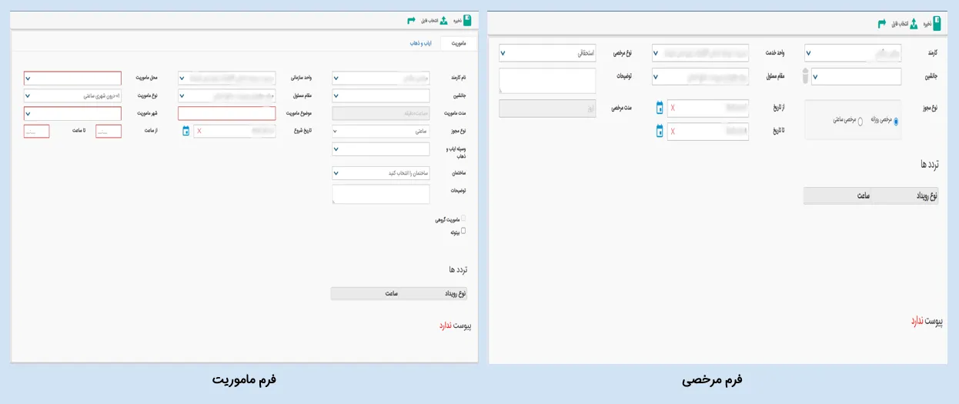Open the calendar picker for تاریخ شروع
959x404 pixels.
click(x=185, y=131)
